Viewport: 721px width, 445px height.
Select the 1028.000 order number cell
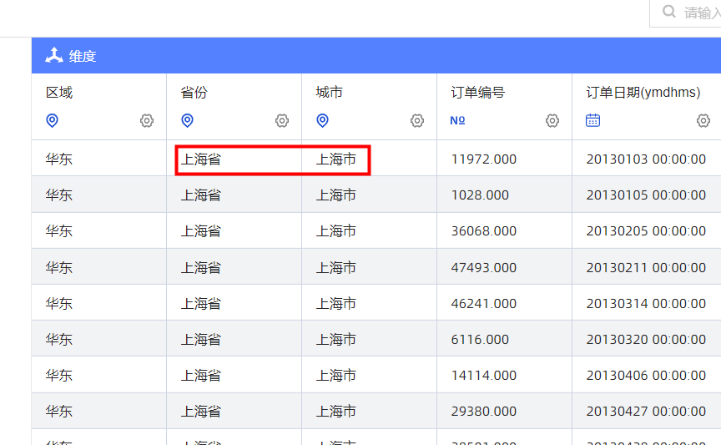coord(479,195)
